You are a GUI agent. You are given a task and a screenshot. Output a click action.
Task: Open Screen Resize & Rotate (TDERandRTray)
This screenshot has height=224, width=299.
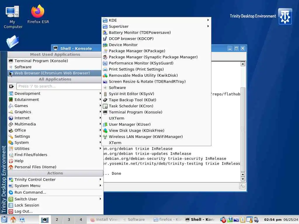(x=156, y=81)
